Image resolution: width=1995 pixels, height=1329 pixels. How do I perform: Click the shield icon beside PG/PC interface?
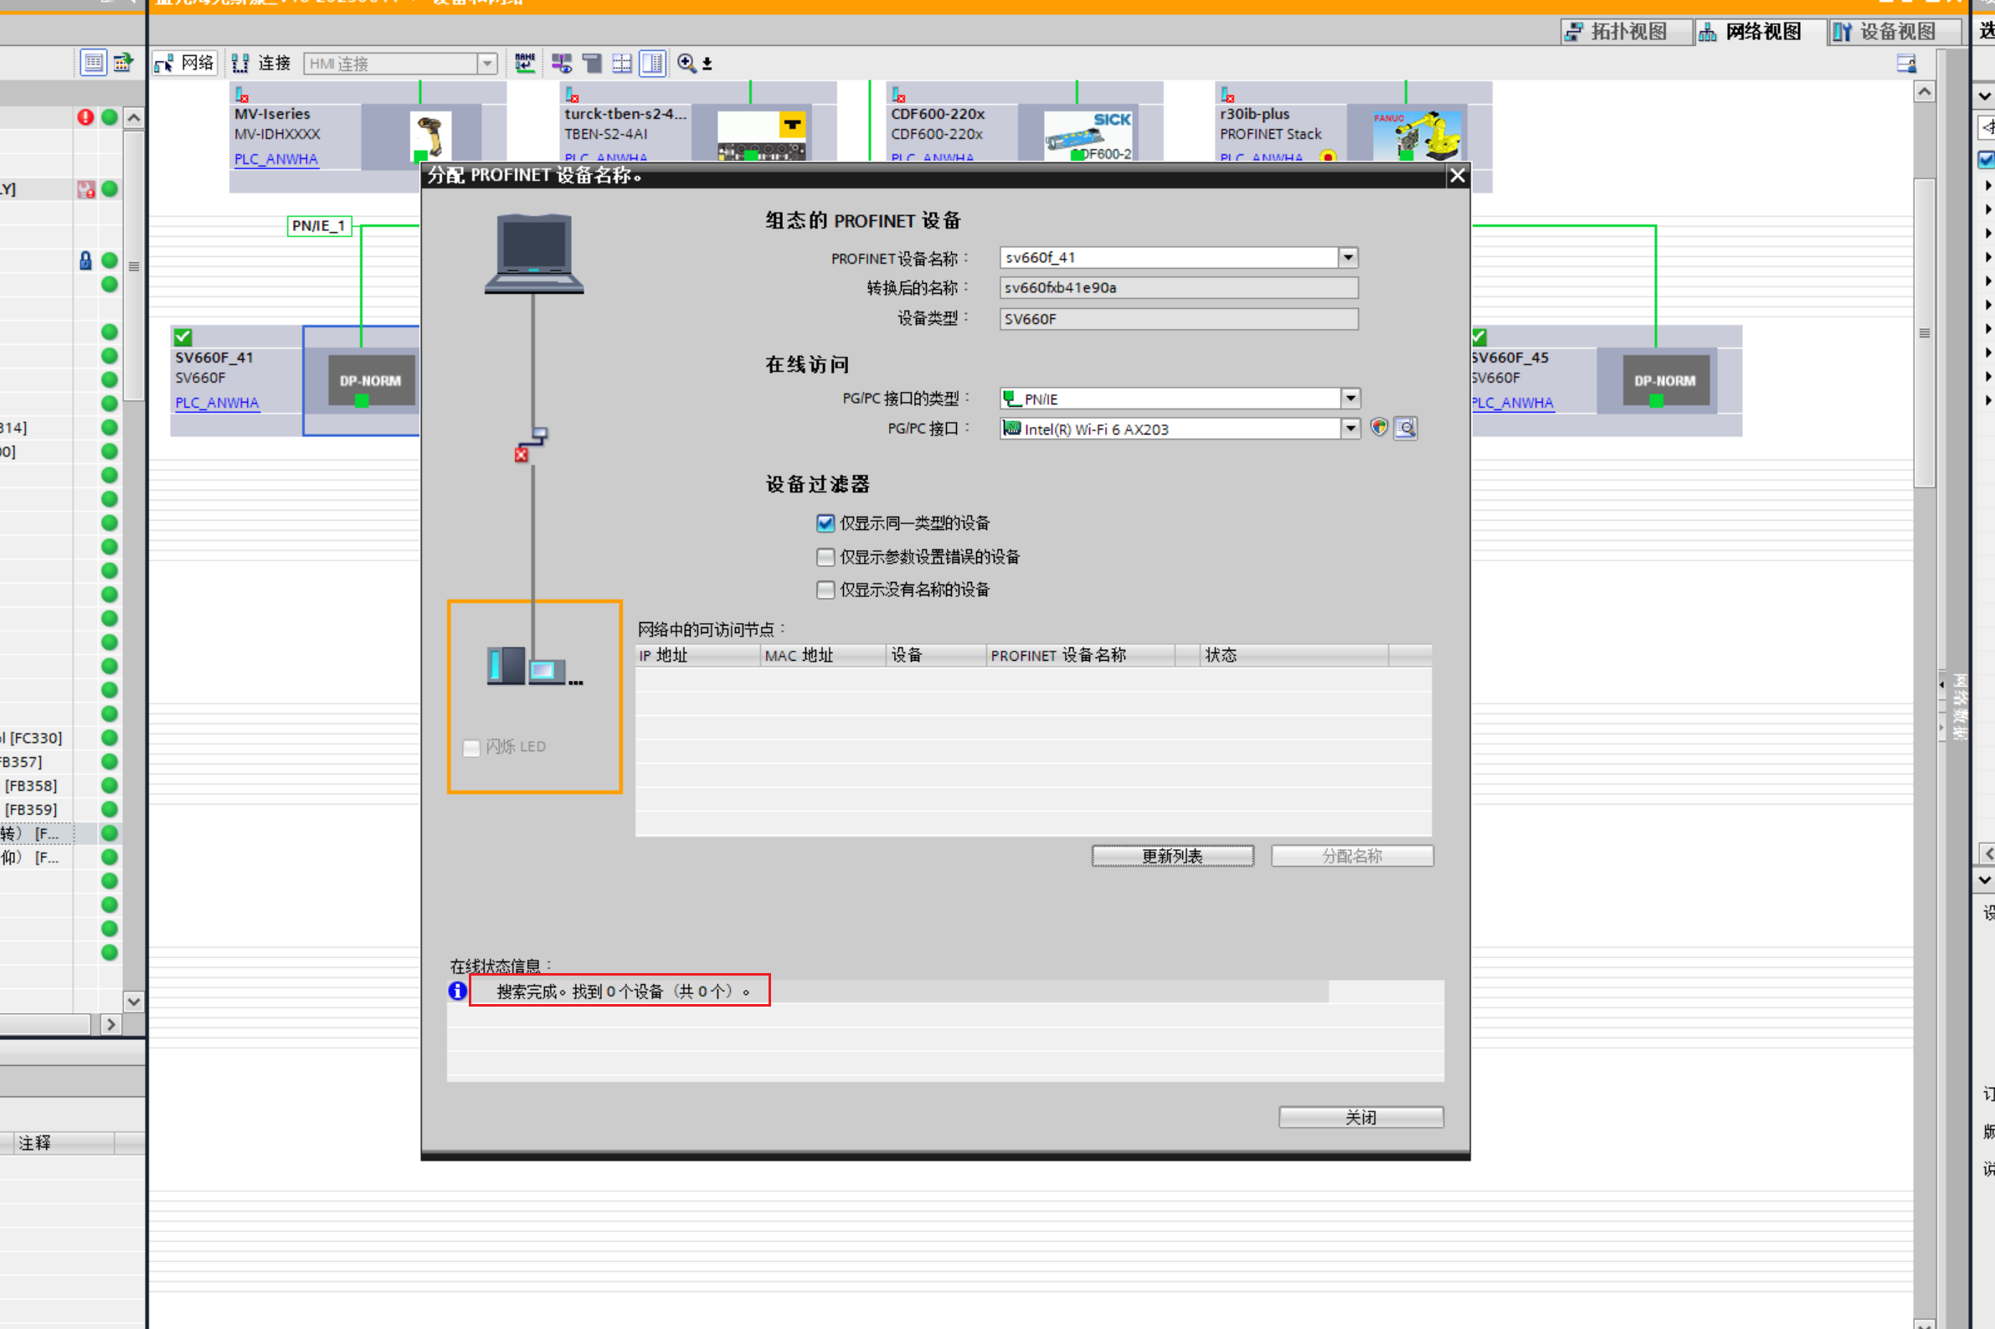pyautogui.click(x=1379, y=428)
